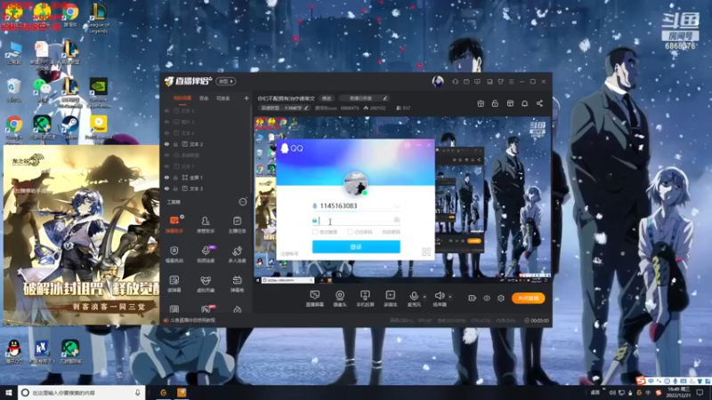Enable the 自动登录 auto-login checkbox in QQ
Viewport: 712px width, 400px height.
[x=315, y=232]
